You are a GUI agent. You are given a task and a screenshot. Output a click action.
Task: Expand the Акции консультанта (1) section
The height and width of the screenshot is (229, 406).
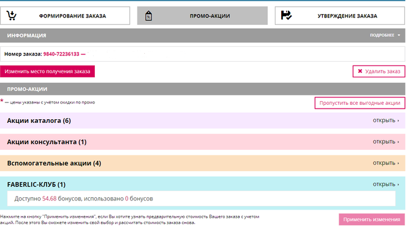[386, 142]
